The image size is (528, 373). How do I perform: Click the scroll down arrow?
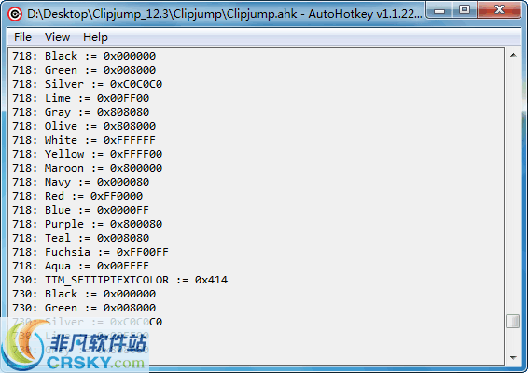[513, 357]
